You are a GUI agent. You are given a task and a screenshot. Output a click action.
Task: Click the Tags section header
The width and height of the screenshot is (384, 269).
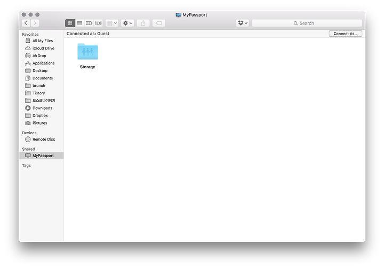click(x=27, y=166)
